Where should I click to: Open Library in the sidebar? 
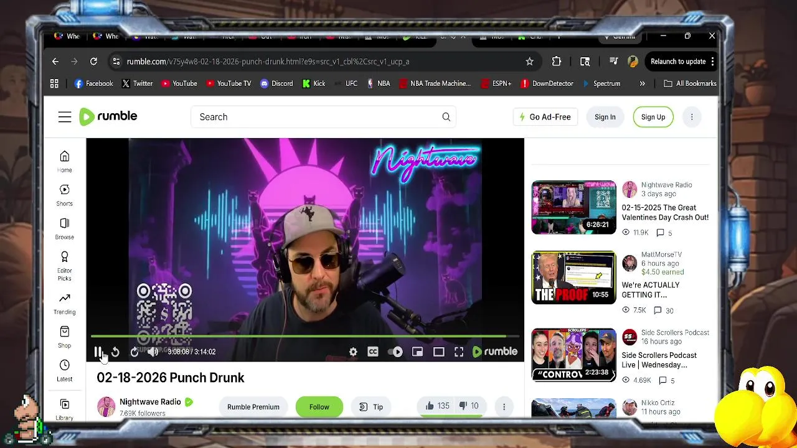click(65, 410)
